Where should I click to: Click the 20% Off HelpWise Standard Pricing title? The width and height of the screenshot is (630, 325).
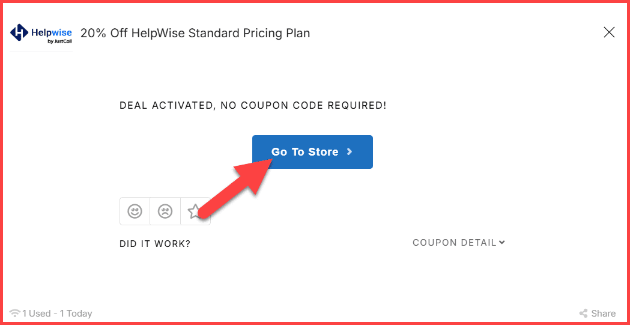click(195, 33)
